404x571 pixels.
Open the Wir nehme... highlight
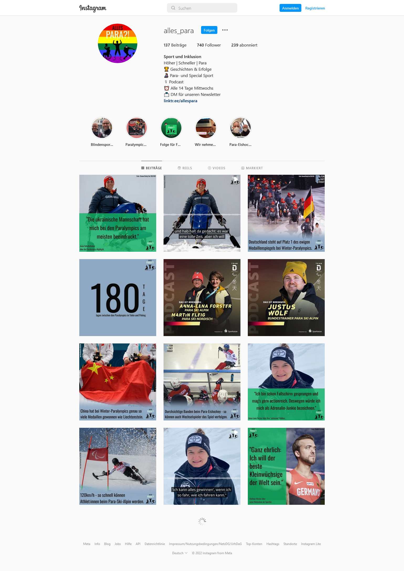[x=206, y=128]
